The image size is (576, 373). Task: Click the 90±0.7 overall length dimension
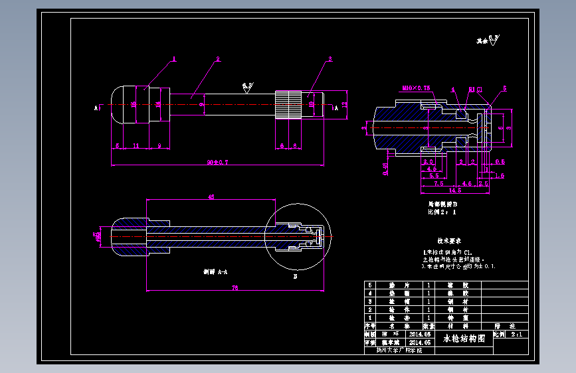[217, 162]
